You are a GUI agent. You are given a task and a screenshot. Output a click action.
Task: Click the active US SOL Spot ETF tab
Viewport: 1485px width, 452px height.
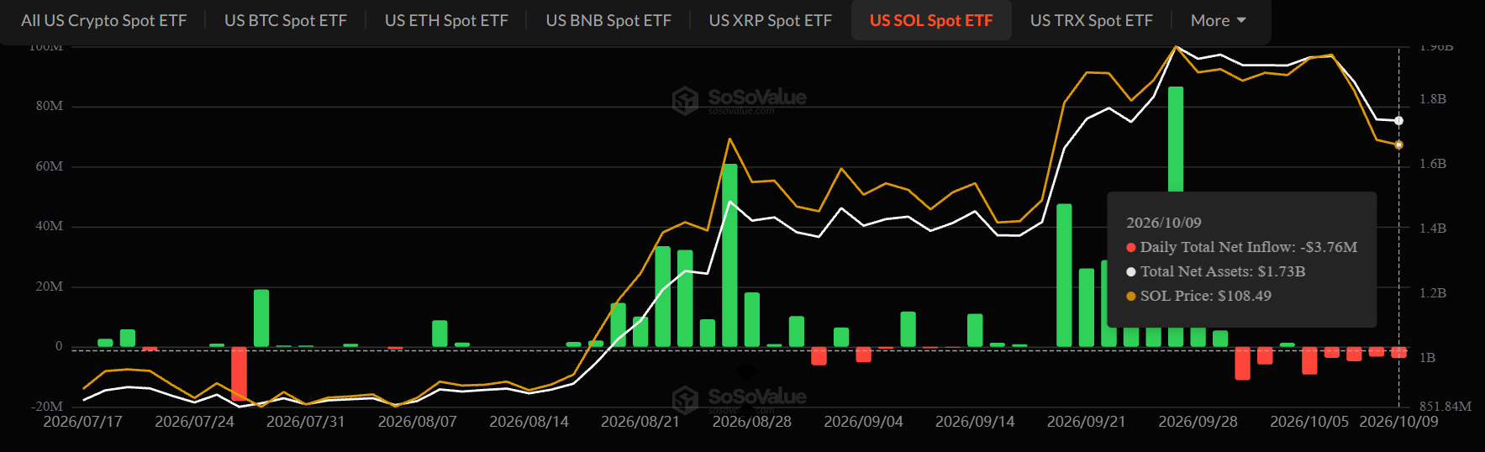pyautogui.click(x=931, y=20)
